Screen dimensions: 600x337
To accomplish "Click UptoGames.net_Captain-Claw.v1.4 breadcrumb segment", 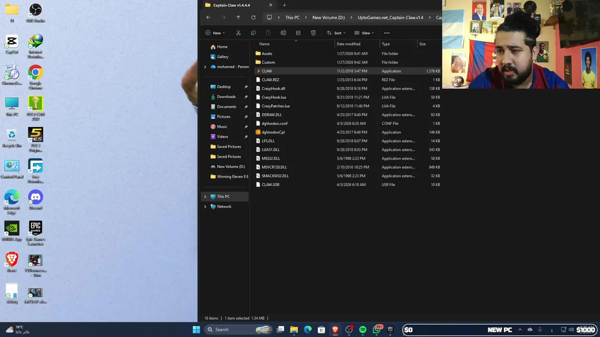I will point(390,17).
